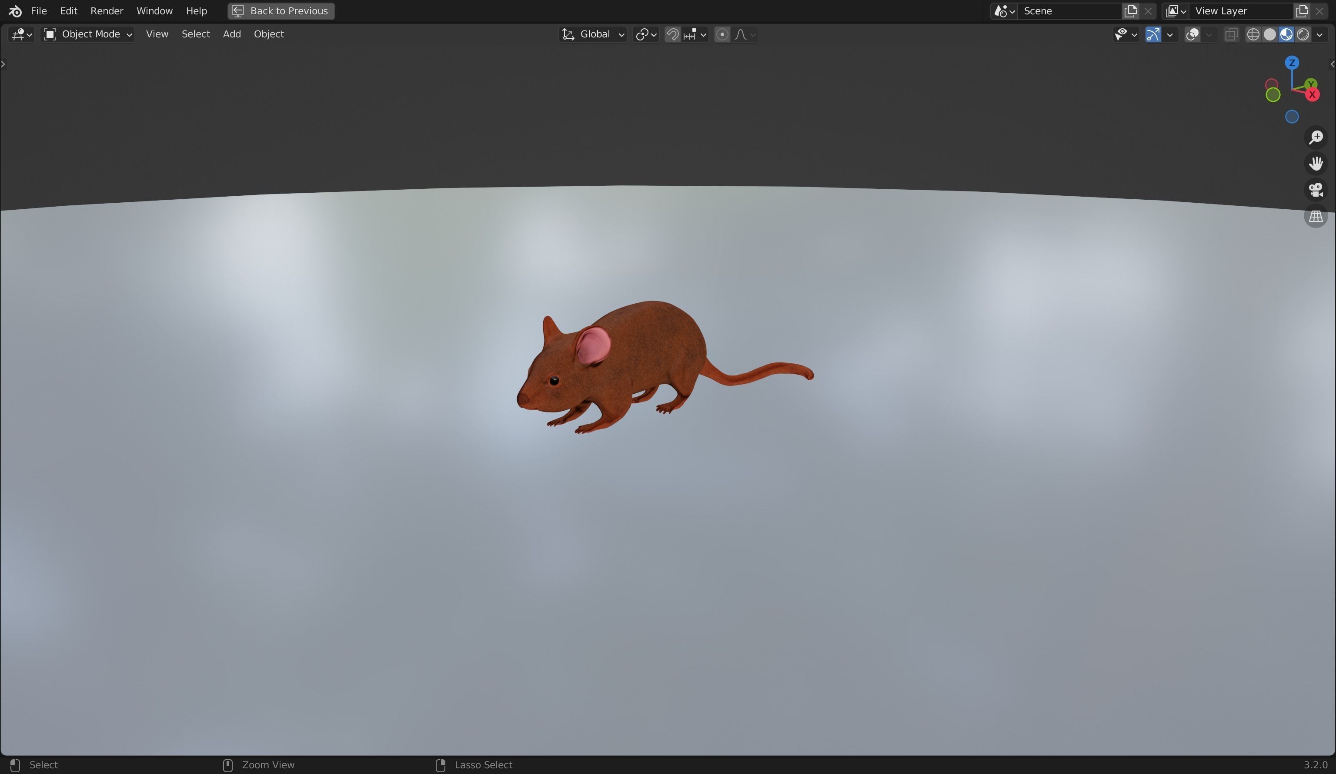Screen dimensions: 1336x774
Task: Open the viewport shading options dropdown
Action: [1319, 34]
